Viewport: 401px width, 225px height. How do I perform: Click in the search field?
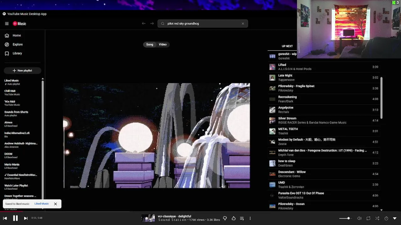pyautogui.click(x=203, y=23)
